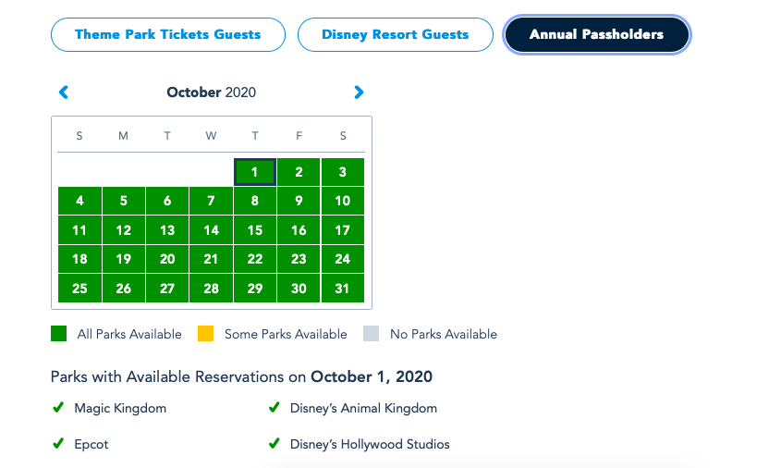Pick October 15 on the calendar
The height and width of the screenshot is (468, 781).
click(255, 230)
